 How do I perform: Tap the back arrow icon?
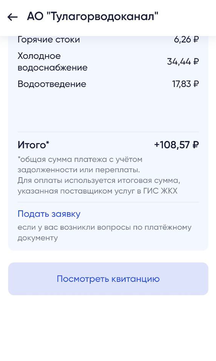[x=13, y=17]
